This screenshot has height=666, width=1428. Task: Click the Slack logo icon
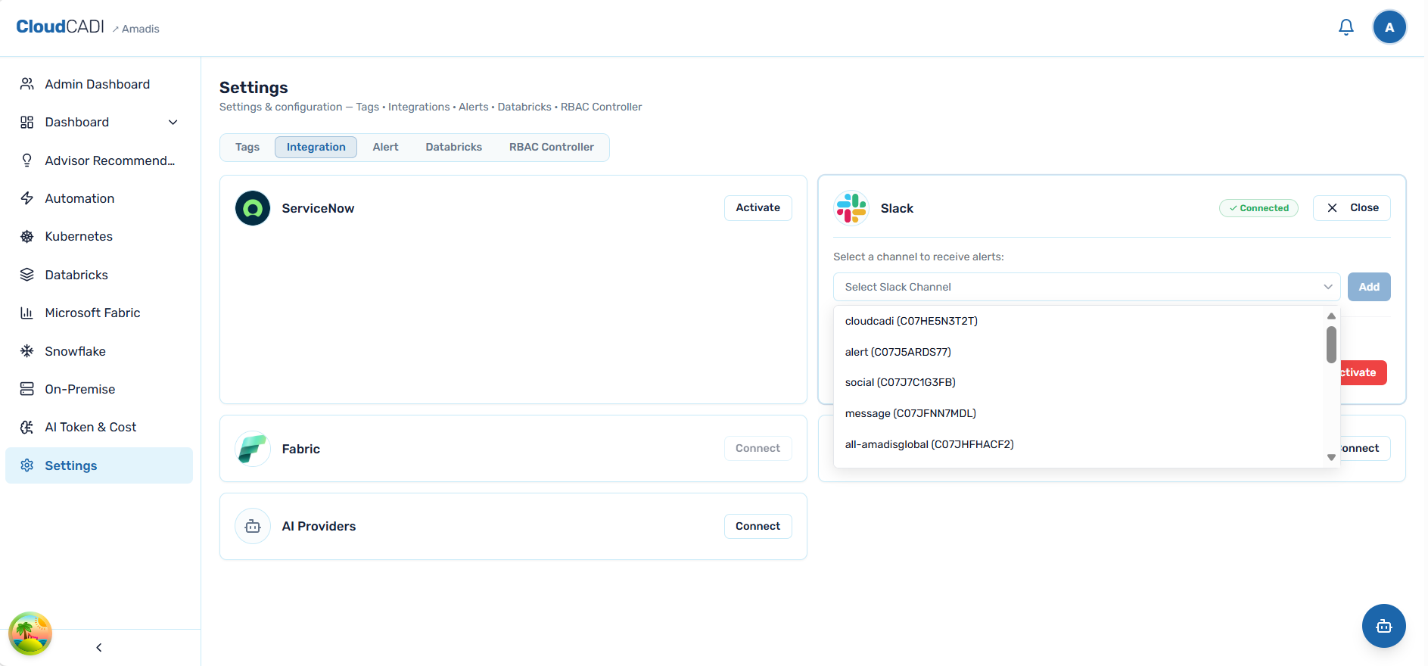pyautogui.click(x=851, y=208)
